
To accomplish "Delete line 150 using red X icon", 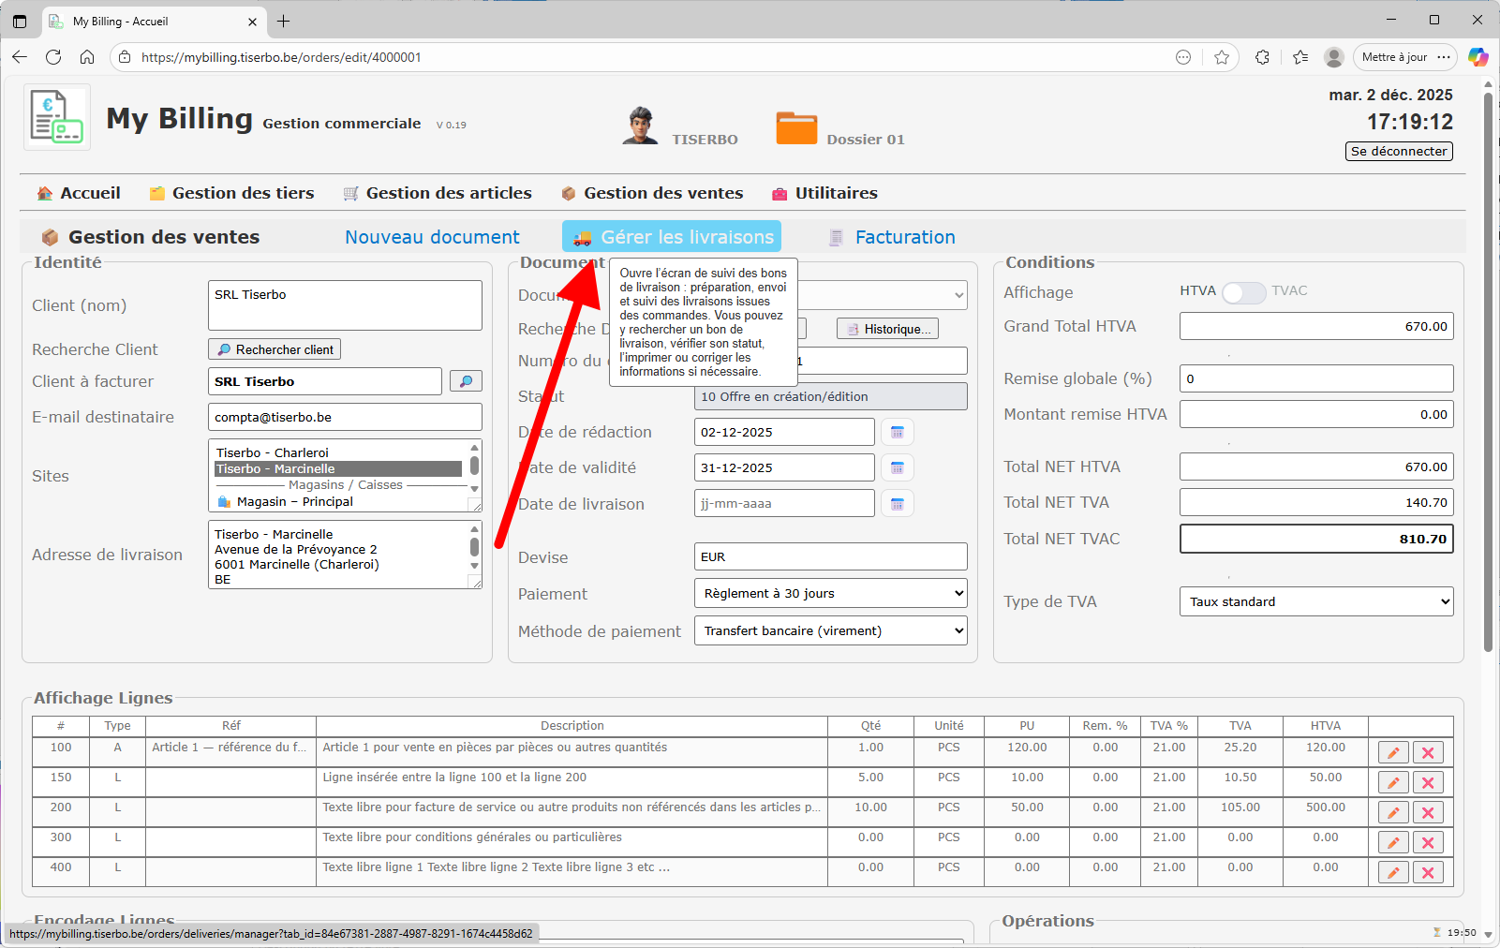I will [1428, 782].
